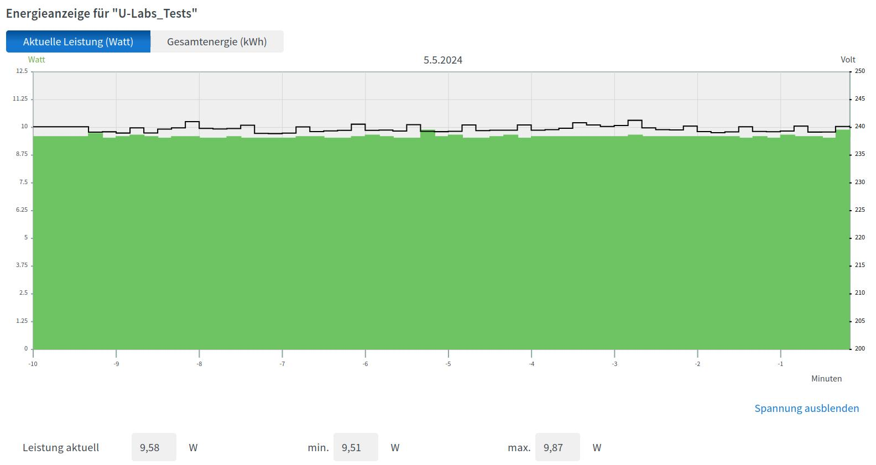Click the 1.25 value on the Watt axis

[22, 321]
